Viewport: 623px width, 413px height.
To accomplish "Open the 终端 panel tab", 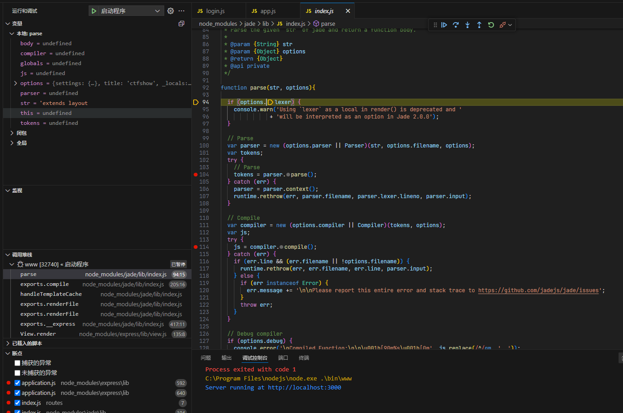I will coord(304,358).
